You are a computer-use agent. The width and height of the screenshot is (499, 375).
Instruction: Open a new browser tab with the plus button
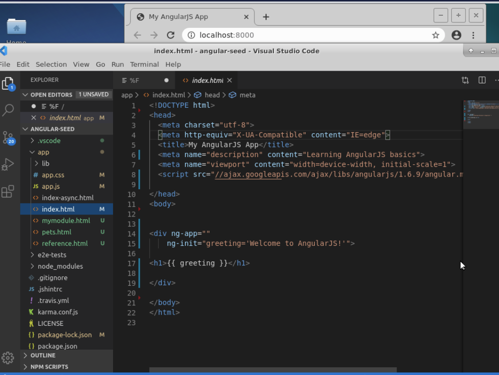(266, 16)
